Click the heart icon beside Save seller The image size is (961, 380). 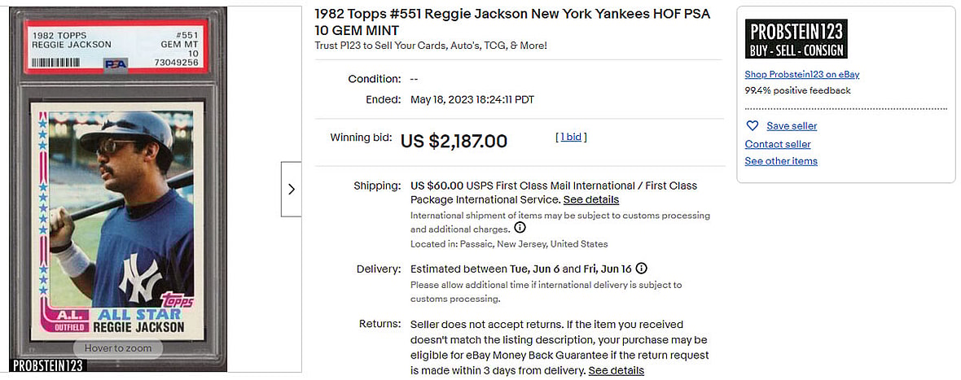click(x=753, y=126)
